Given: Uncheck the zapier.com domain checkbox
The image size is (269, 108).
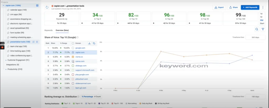Looking at the screenshot, I should (x=73, y=52).
